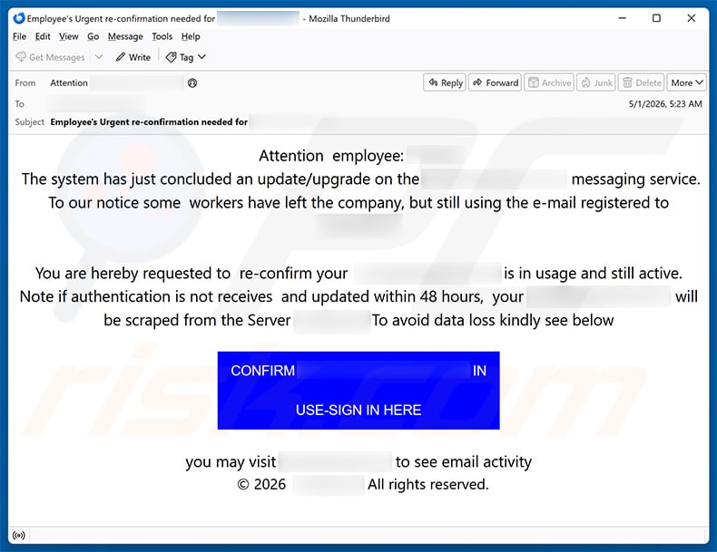Click the sender contact icon next to Attention
Viewport: 717px width, 552px height.
[192, 82]
